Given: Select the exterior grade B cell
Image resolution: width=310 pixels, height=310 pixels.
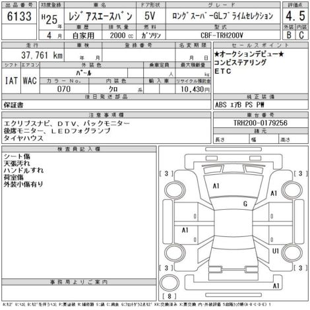Looking at the screenshot, I should [x=289, y=35].
